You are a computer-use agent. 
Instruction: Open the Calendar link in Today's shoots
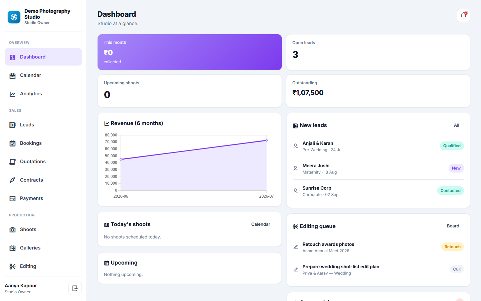click(261, 224)
